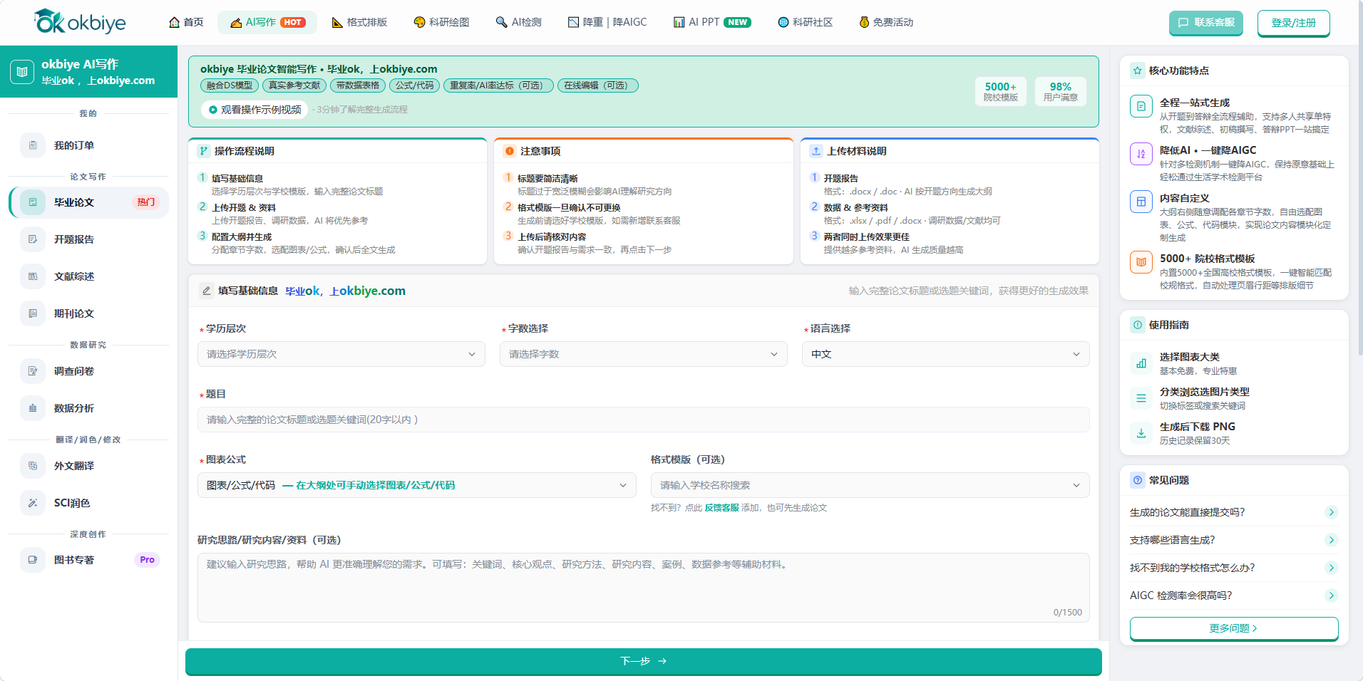Open the AI检测 nav item
This screenshot has width=1363, height=681.
519,22
